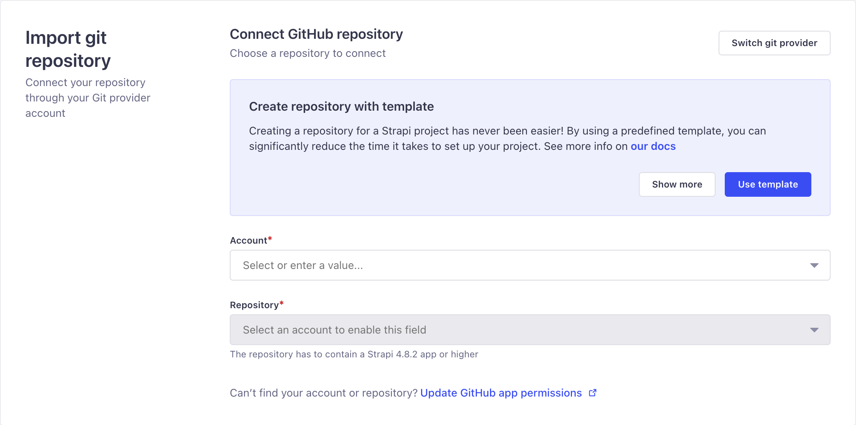
Task: Click the external link icon beside permissions
Action: 592,392
